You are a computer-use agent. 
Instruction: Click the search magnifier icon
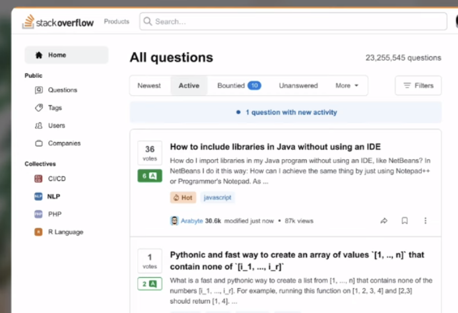click(148, 21)
